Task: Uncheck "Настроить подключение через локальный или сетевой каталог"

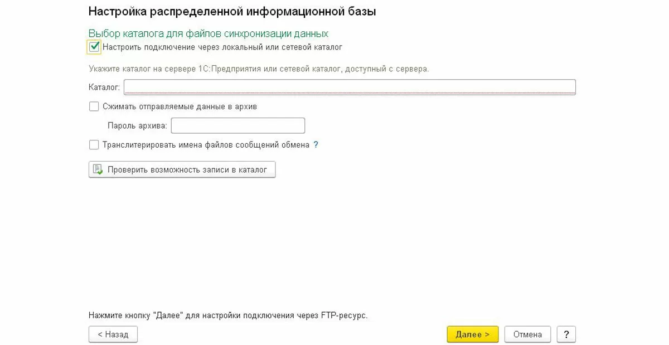Action: click(94, 47)
